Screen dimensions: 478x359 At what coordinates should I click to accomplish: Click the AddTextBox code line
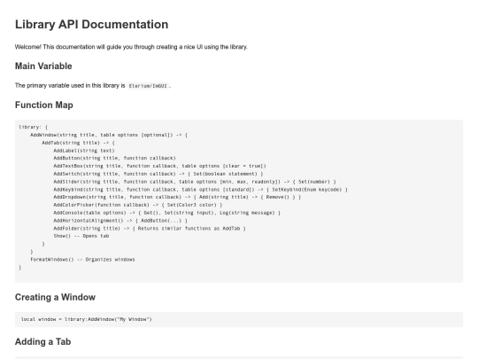[x=159, y=166]
